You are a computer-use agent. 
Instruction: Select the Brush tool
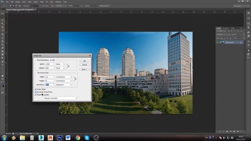pyautogui.click(x=2, y=38)
